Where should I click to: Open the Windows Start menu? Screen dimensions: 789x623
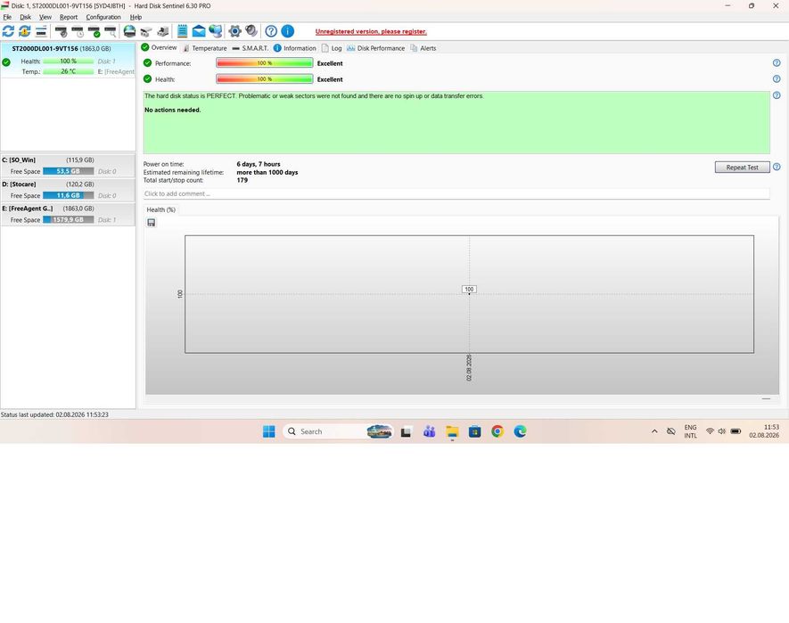[x=268, y=431]
